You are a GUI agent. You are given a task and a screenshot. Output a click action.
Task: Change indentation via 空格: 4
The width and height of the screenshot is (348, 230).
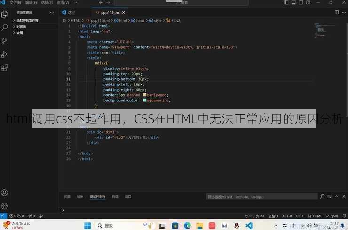273,216
